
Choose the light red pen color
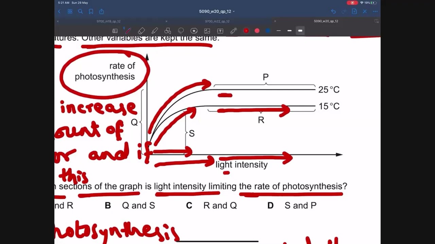pyautogui.click(x=257, y=31)
